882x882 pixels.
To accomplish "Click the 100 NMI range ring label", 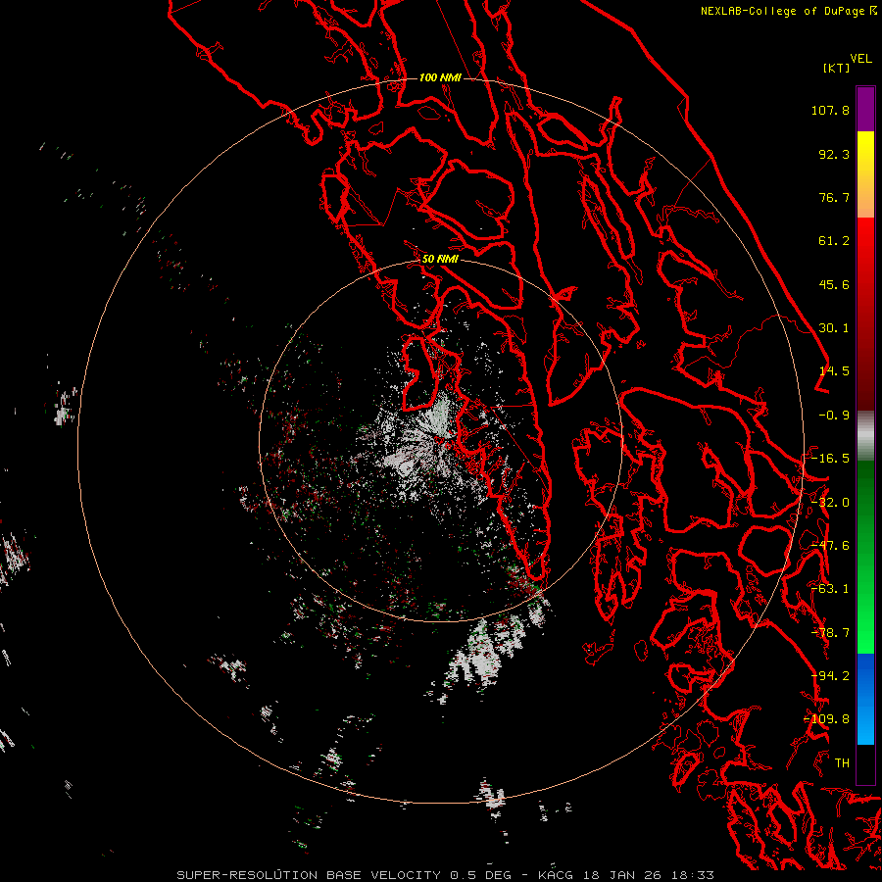I will pyautogui.click(x=440, y=77).
